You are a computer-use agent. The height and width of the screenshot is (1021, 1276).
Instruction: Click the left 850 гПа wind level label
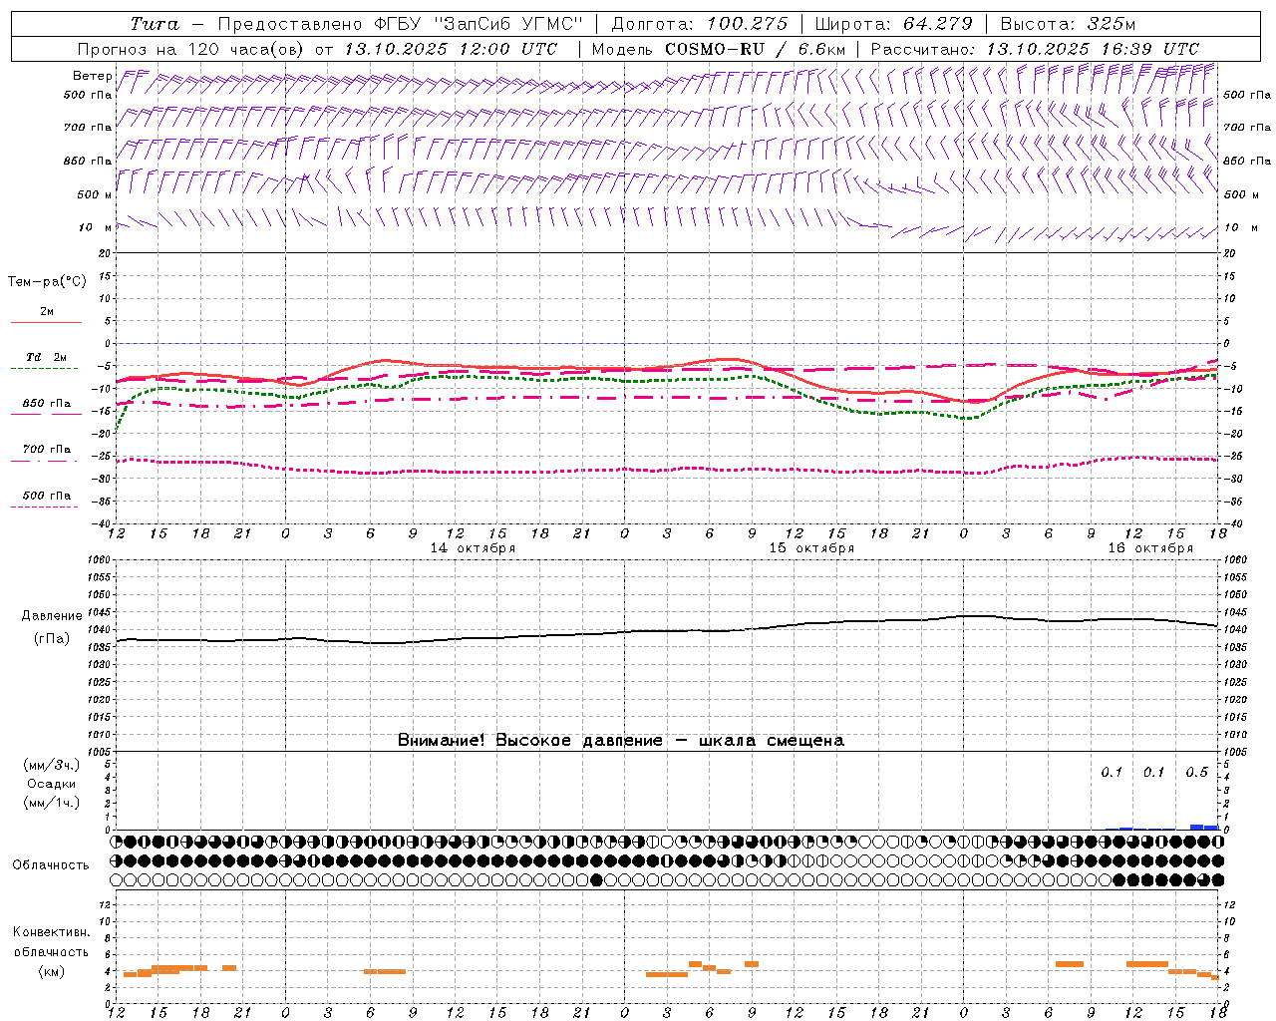pyautogui.click(x=88, y=161)
